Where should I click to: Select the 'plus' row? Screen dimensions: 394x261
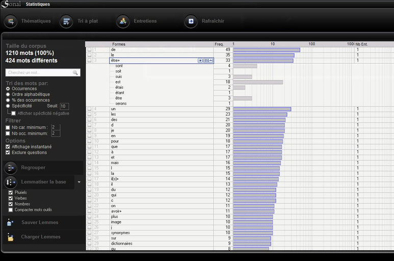coord(162,217)
